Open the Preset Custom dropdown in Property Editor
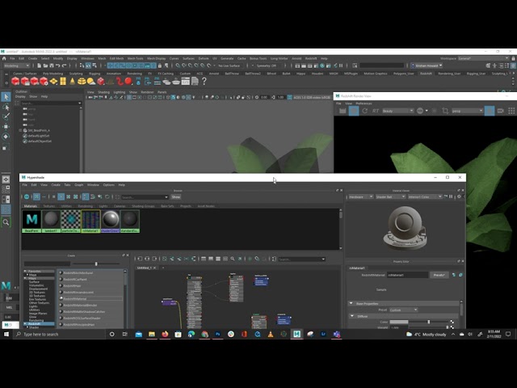The image size is (517, 388). [x=403, y=310]
